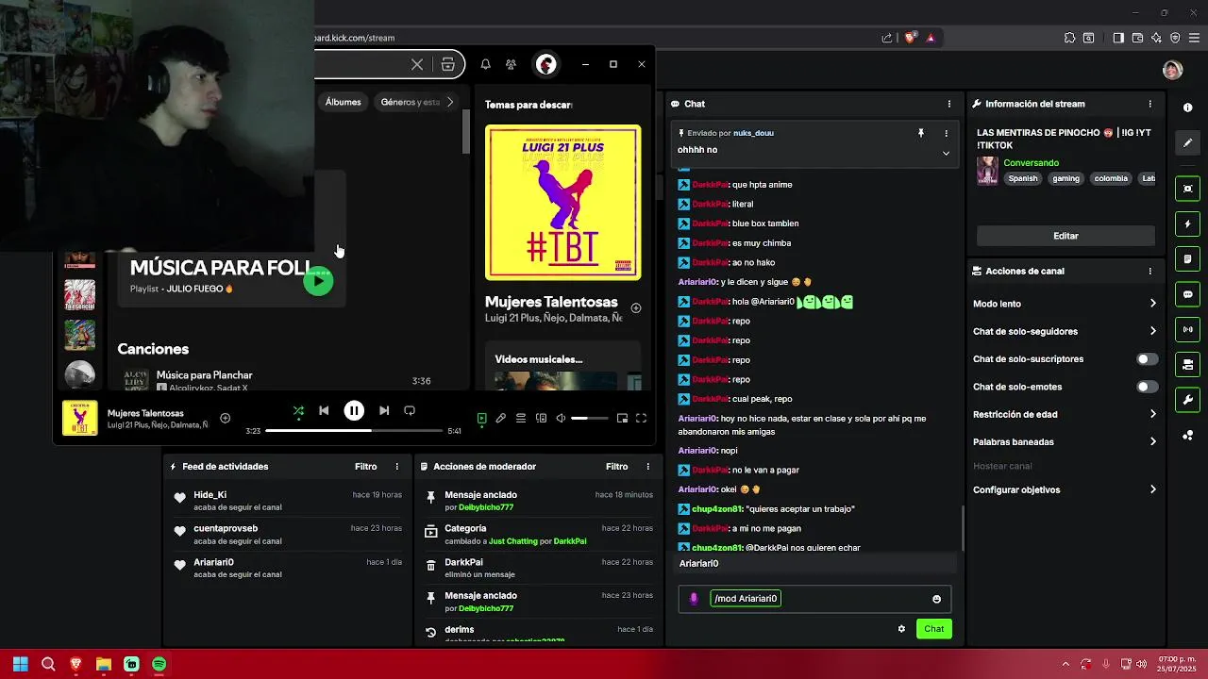Open the info icon in Kick sidebar

point(1187,108)
